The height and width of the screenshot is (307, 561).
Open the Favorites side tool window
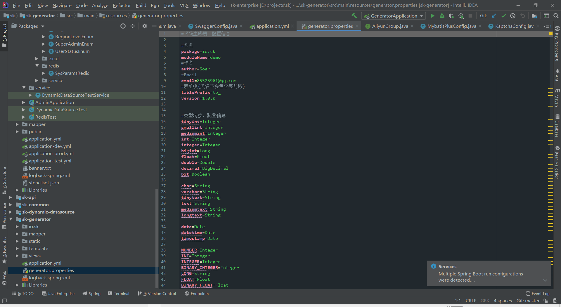click(4, 250)
